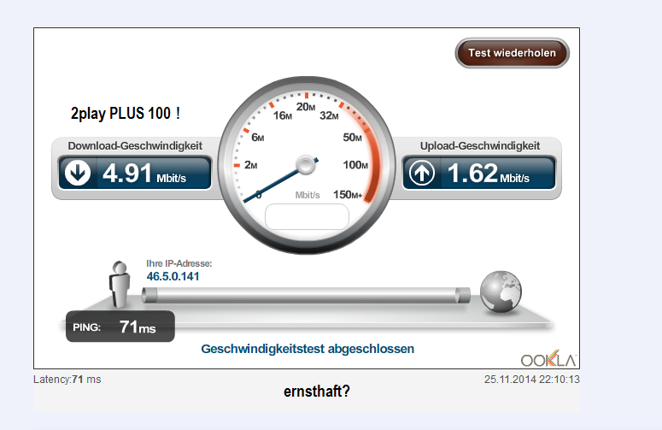
Task: Click the Test wiederholen button
Action: 513,53
